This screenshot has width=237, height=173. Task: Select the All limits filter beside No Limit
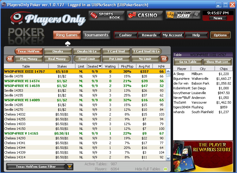pos(164,59)
